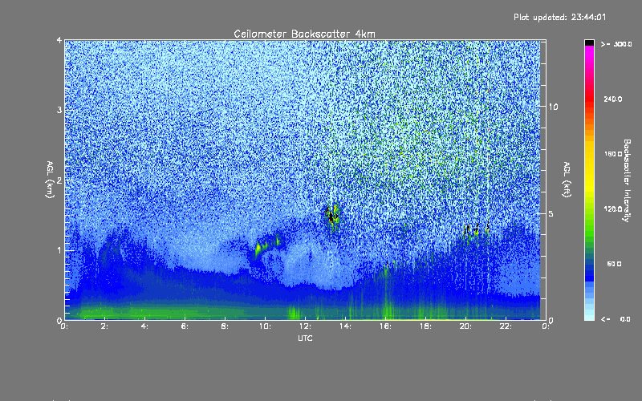
Task: Click the '2' tick on left km axis
Action: point(59,180)
